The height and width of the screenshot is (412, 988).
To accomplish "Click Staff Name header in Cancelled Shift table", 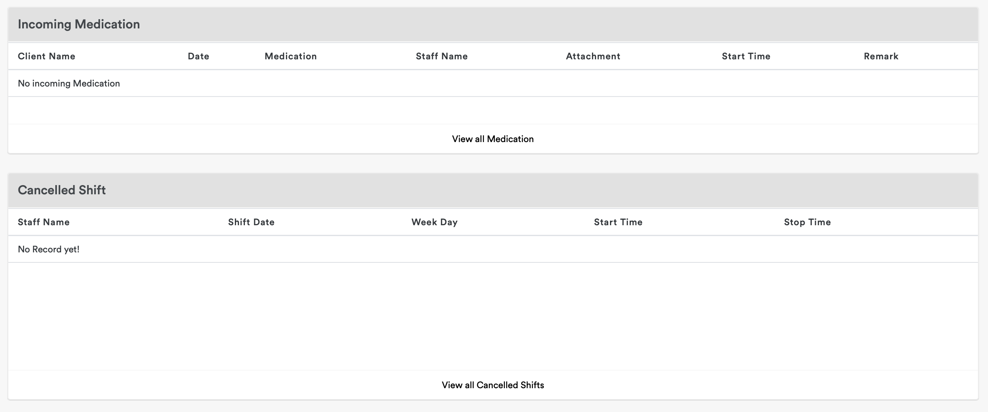I will (x=44, y=222).
